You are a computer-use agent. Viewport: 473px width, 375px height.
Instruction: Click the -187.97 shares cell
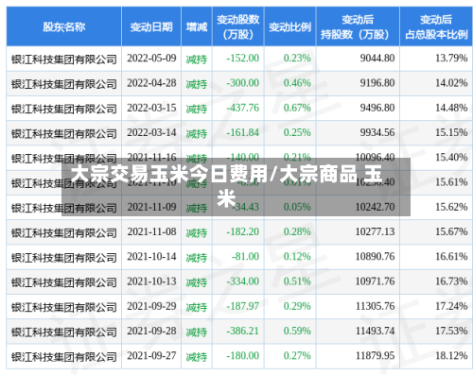pos(242,306)
